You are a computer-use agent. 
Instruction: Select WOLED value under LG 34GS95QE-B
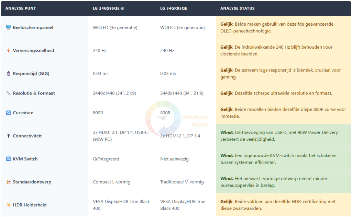tap(115, 27)
